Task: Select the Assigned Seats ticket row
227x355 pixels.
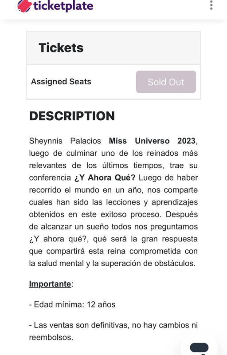Action: pyautogui.click(x=113, y=82)
